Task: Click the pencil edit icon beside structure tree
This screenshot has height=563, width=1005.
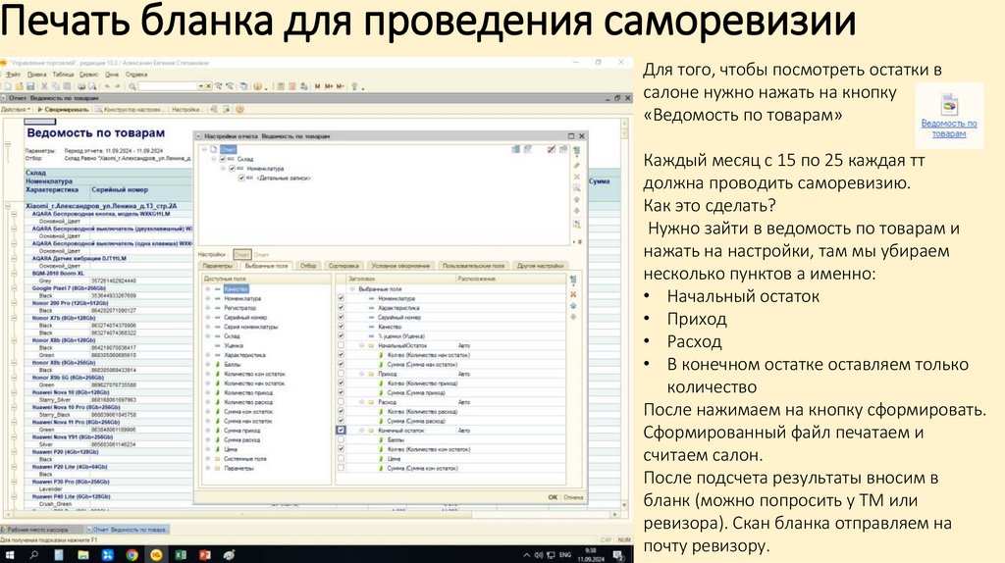Action: click(x=576, y=165)
